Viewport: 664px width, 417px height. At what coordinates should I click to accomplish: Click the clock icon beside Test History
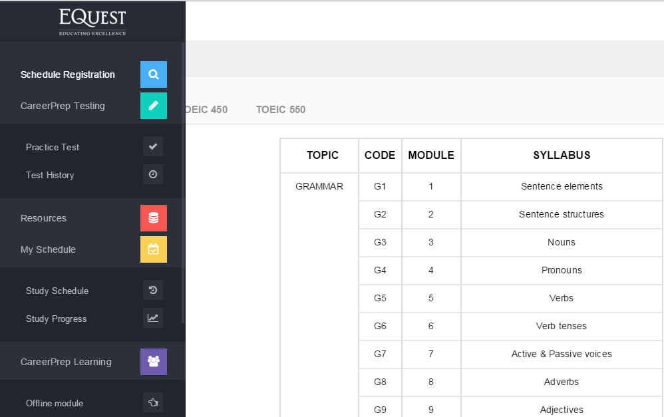pos(153,174)
